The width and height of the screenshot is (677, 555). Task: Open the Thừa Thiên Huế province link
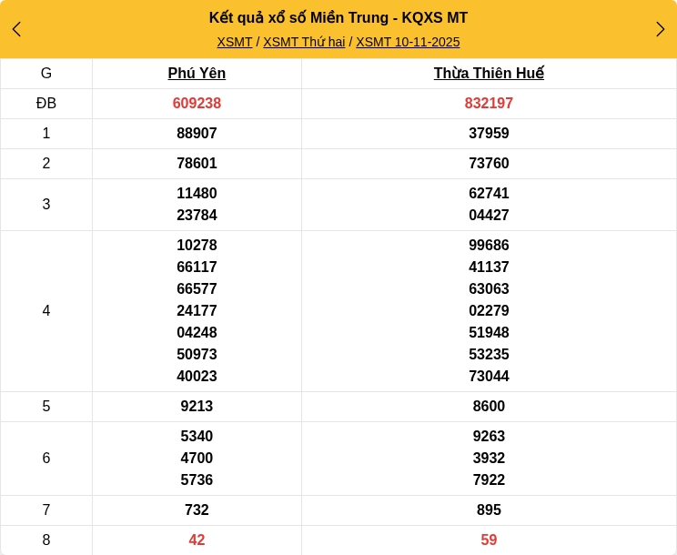(x=489, y=74)
